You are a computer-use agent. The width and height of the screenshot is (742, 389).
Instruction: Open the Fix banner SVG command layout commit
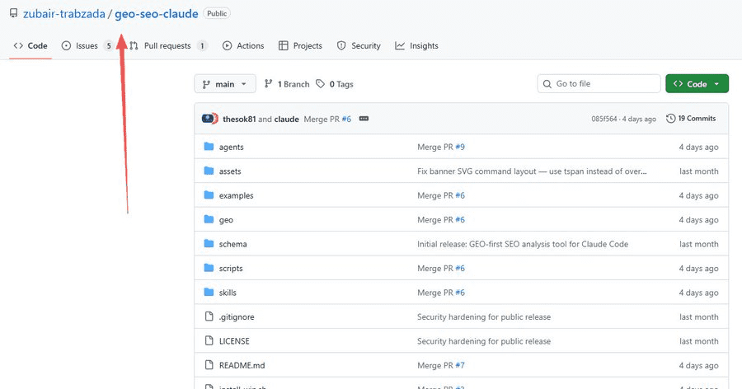pyautogui.click(x=532, y=171)
